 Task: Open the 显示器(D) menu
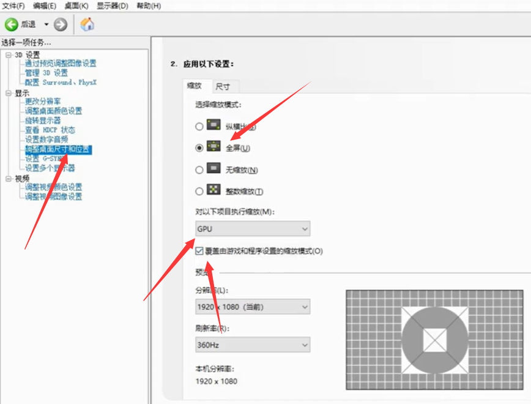(113, 6)
